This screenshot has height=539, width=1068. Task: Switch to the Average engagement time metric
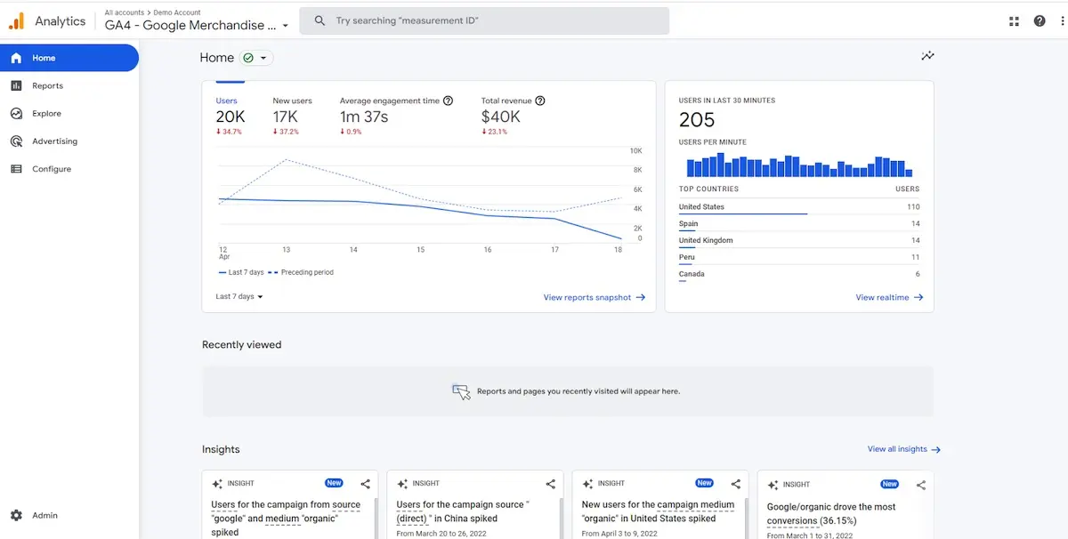pyautogui.click(x=396, y=114)
